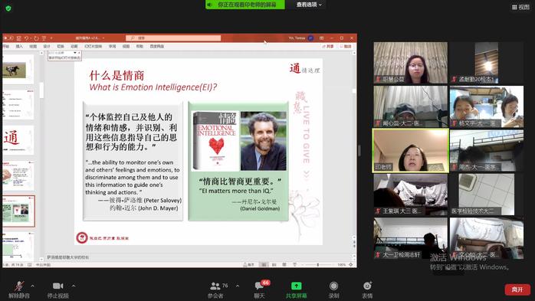Adjust the PowerPoint zoom slider in status bar
The height and width of the screenshot is (301, 535).
click(x=317, y=264)
